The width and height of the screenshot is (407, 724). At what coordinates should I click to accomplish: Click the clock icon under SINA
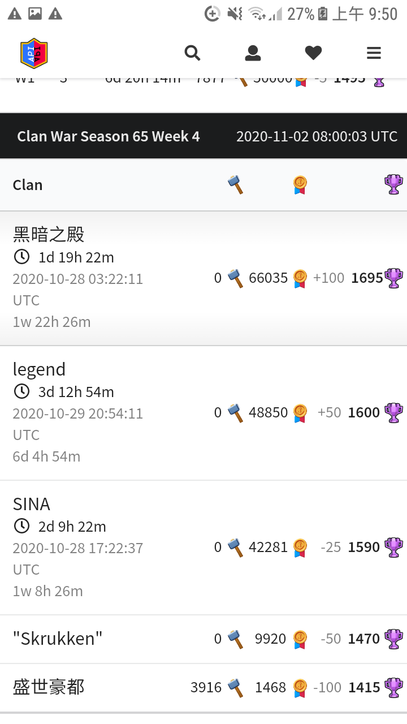pyautogui.click(x=21, y=526)
